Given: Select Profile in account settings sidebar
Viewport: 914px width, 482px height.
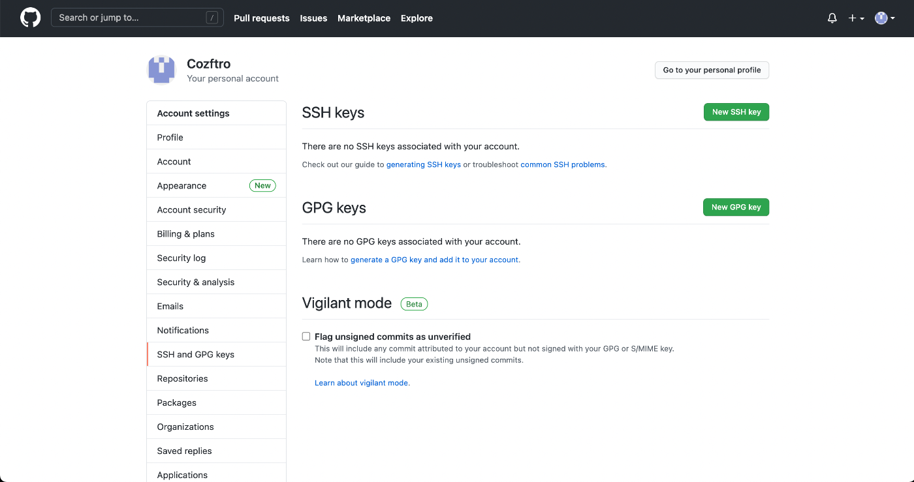Looking at the screenshot, I should click(x=217, y=138).
